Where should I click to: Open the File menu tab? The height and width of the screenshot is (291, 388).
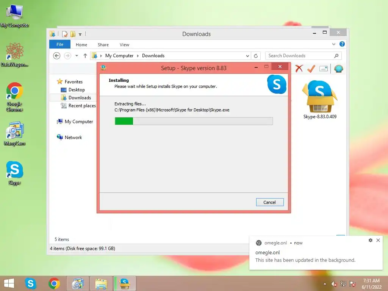click(x=60, y=44)
